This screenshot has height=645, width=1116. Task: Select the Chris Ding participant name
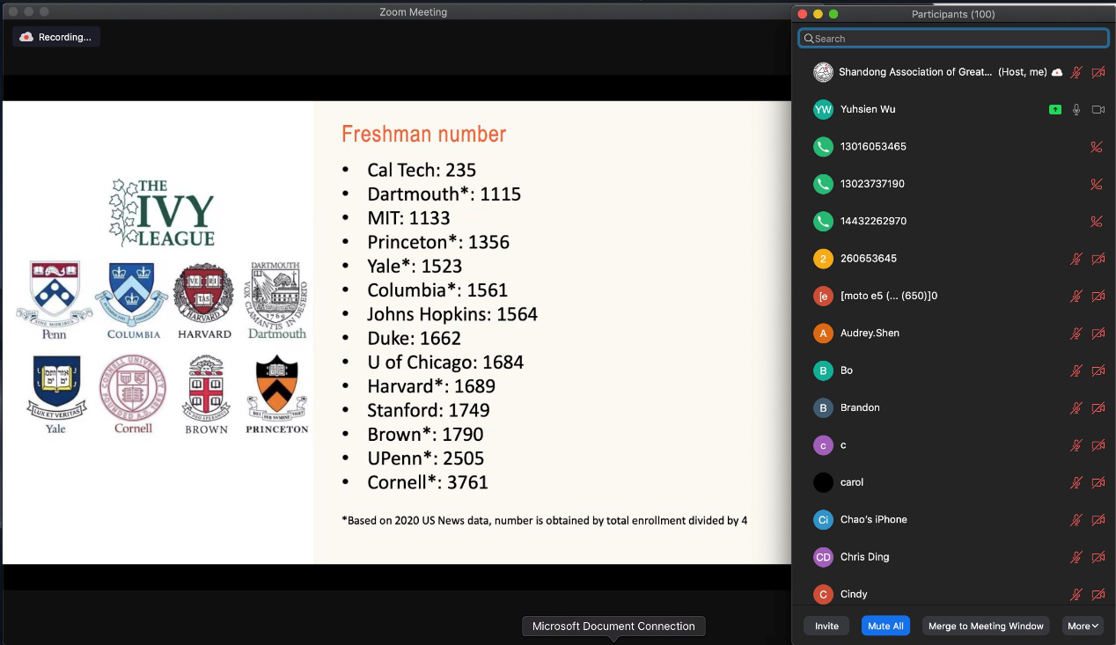tap(865, 557)
